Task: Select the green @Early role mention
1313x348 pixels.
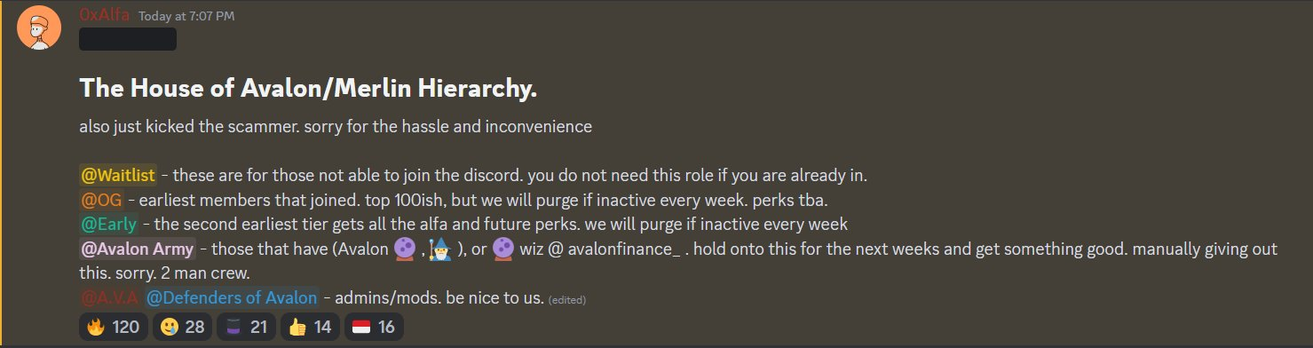Action: pyautogui.click(x=109, y=225)
